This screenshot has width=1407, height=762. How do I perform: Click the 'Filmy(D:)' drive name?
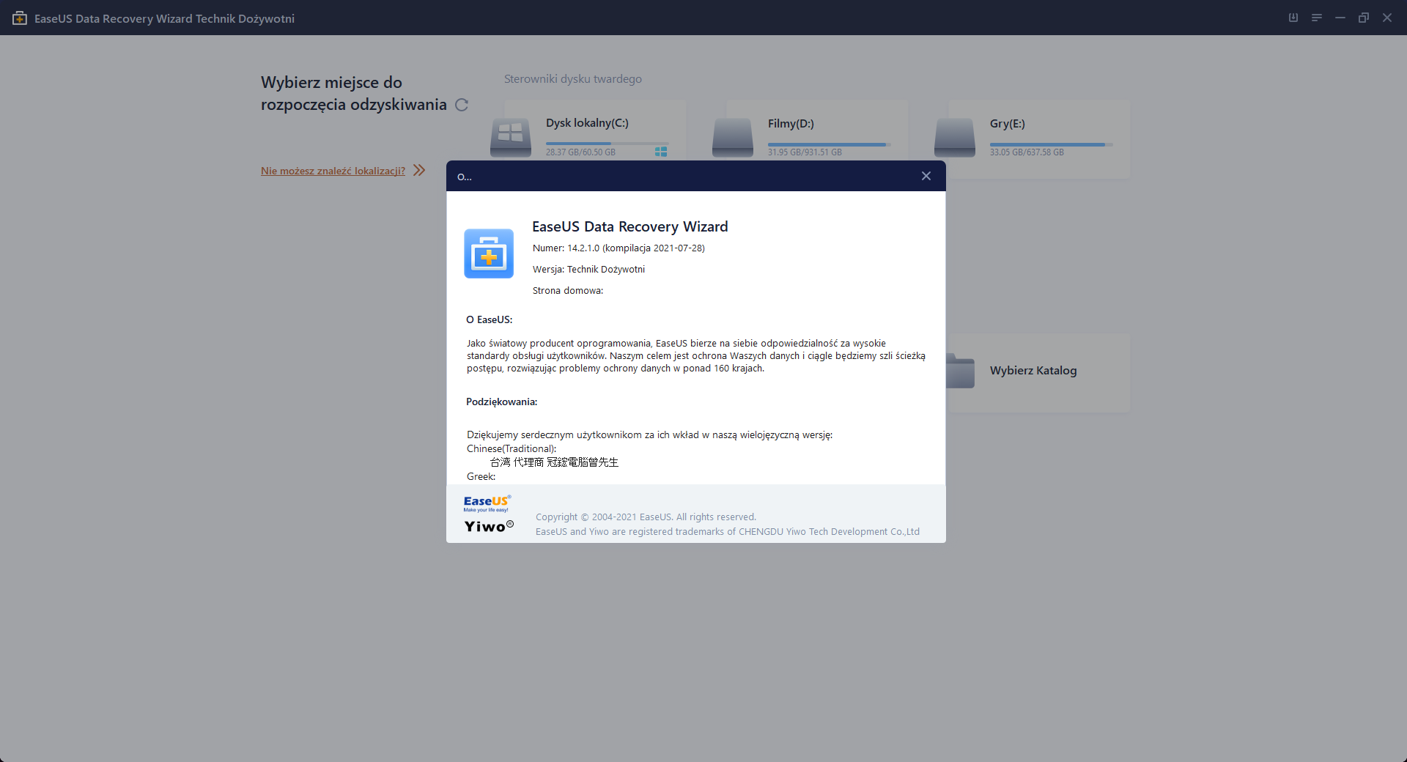[791, 124]
